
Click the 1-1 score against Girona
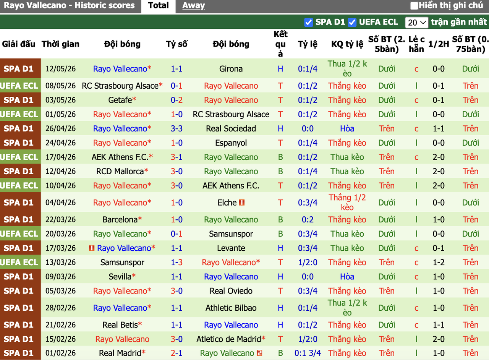pos(176,69)
